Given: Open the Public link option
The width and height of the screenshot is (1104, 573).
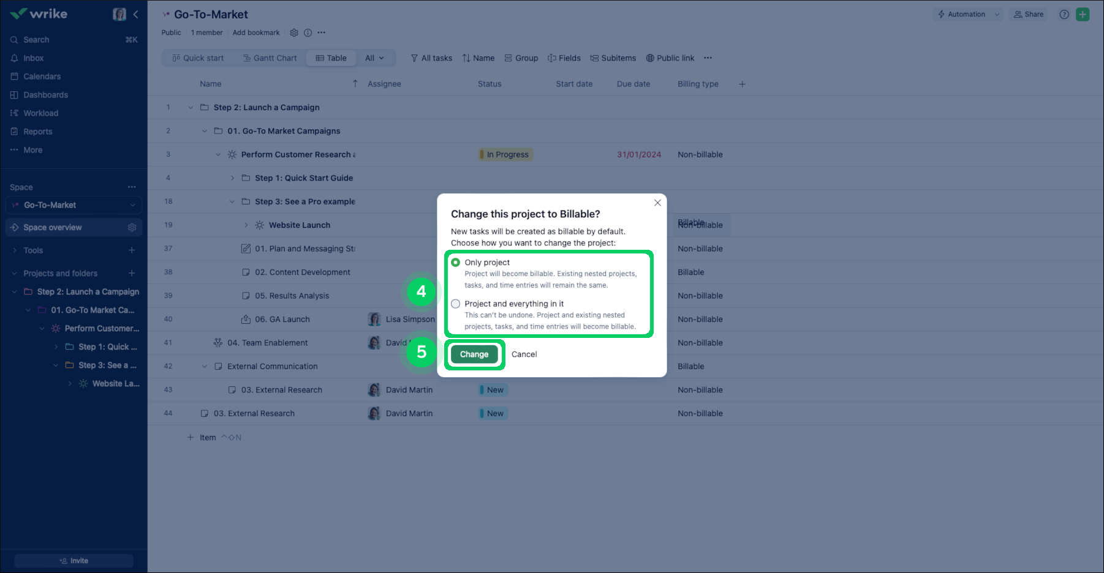Looking at the screenshot, I should pos(670,58).
